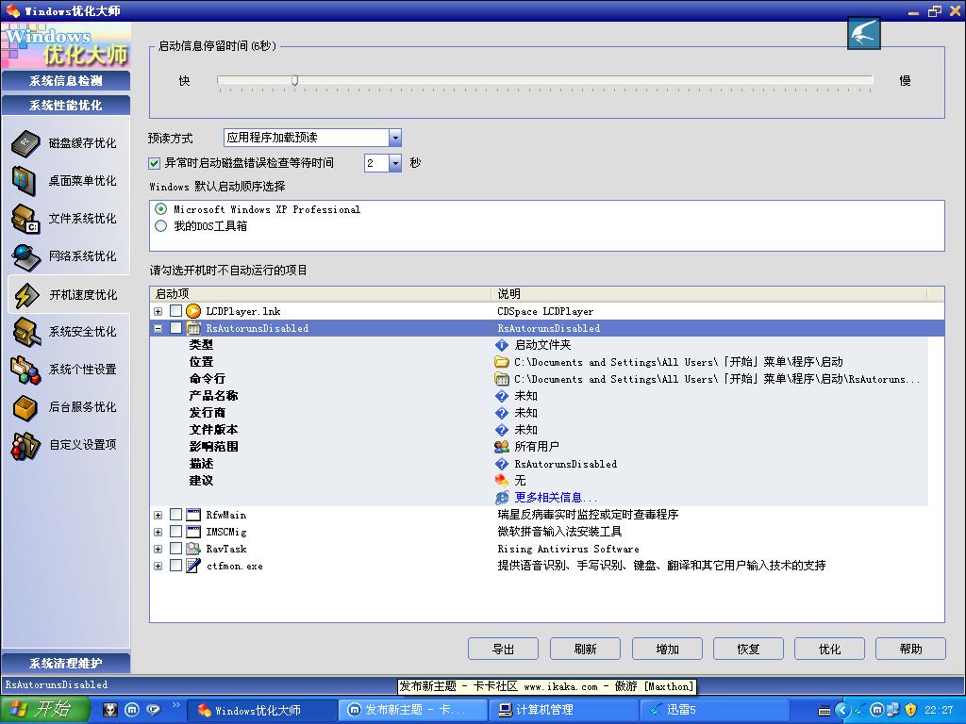Open the 更多相关信息 link
966x724 pixels.
(555, 498)
